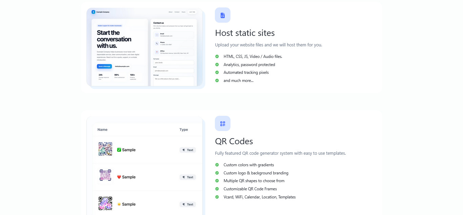Click the green check beside HTML, CSS, JS
463x215 pixels.
[217, 57]
